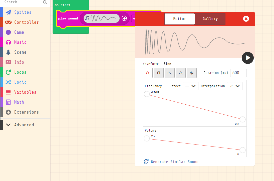Open the Controller block category
Image resolution: width=274 pixels, height=181 pixels.
(25, 22)
